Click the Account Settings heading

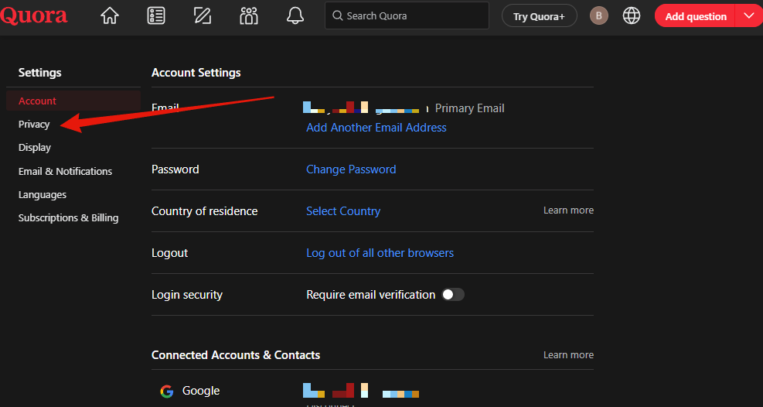point(196,73)
